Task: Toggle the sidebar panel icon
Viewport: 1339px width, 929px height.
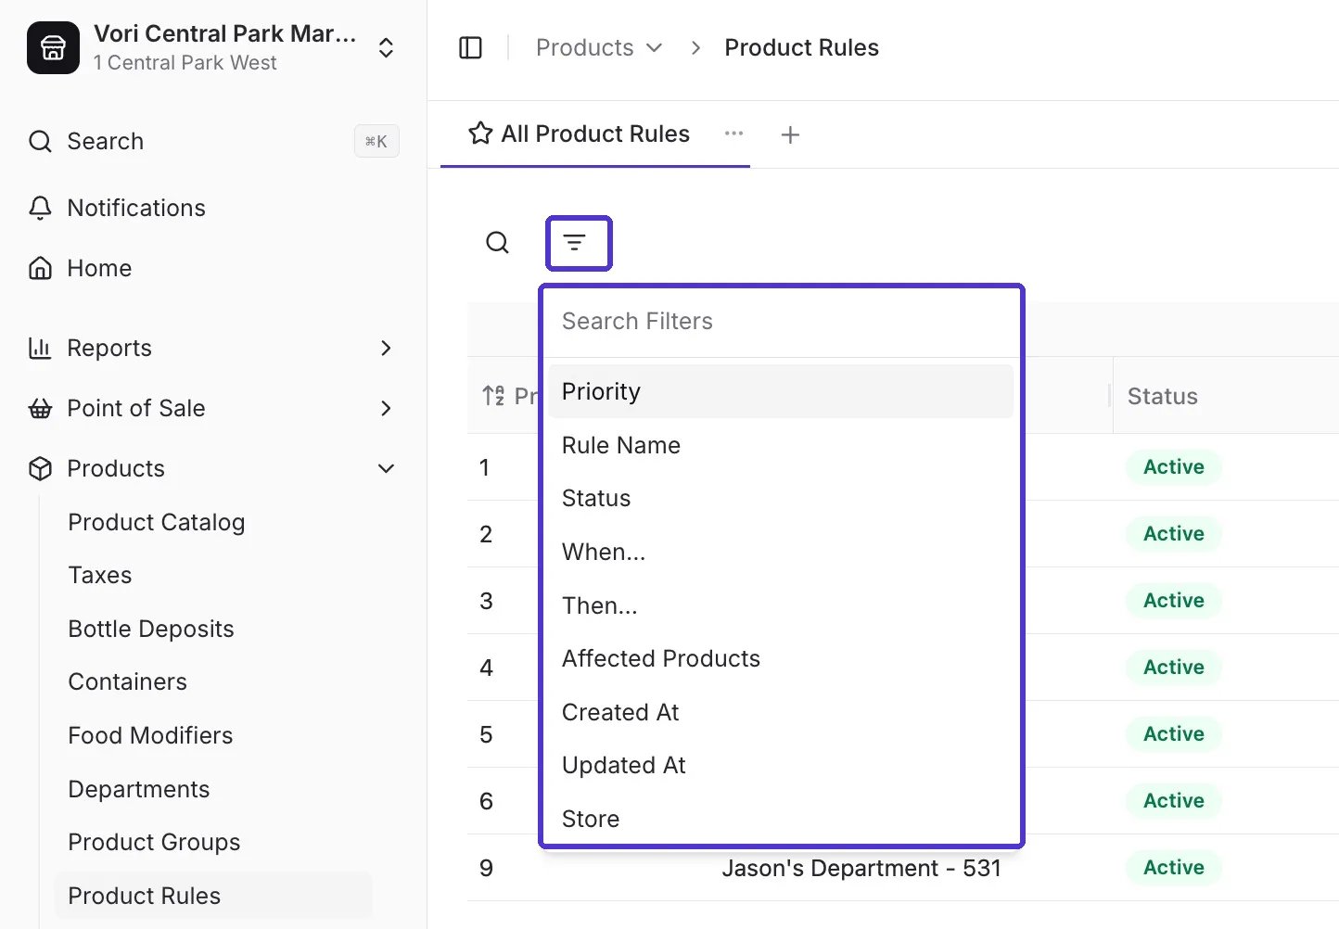Action: (471, 47)
